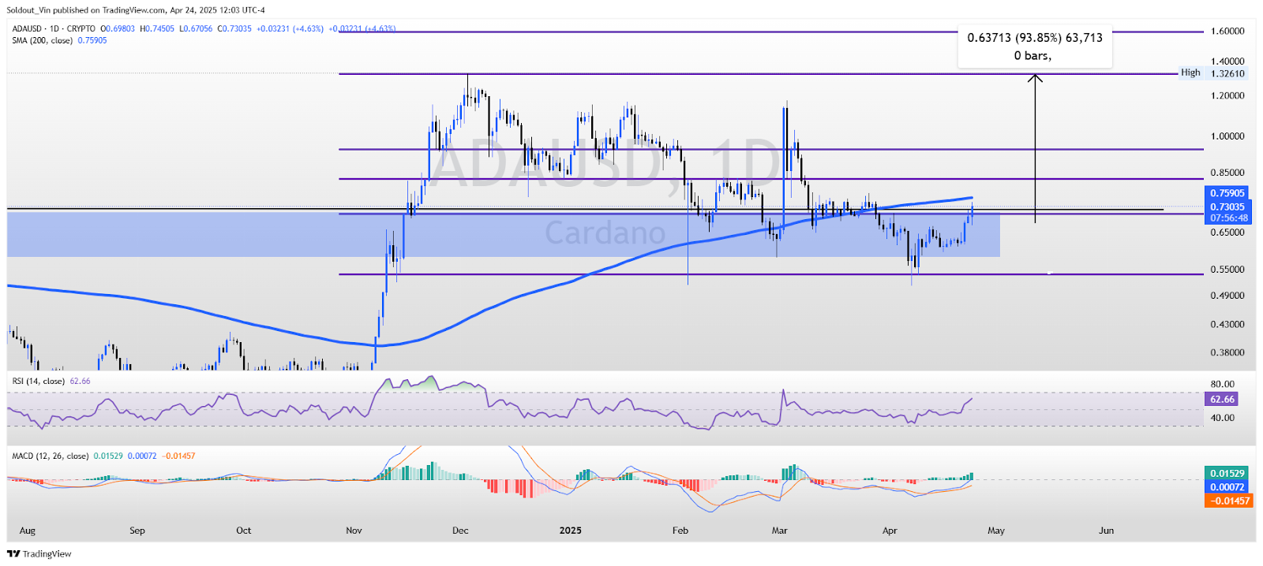This screenshot has width=1263, height=566.
Task: Click the close value C0.73035 in the legend
Action: click(234, 28)
